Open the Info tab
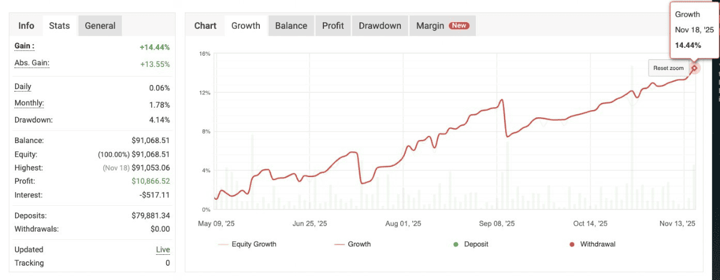The width and height of the screenshot is (720, 280). pyautogui.click(x=26, y=26)
